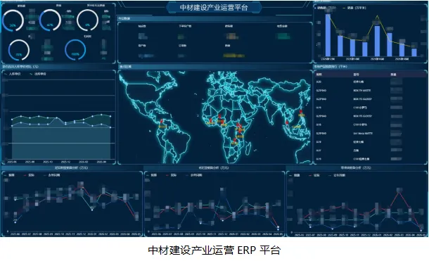Toggle 预算 legend in the bottom-middle chart
This screenshot has height=261, width=429.
coord(152,175)
